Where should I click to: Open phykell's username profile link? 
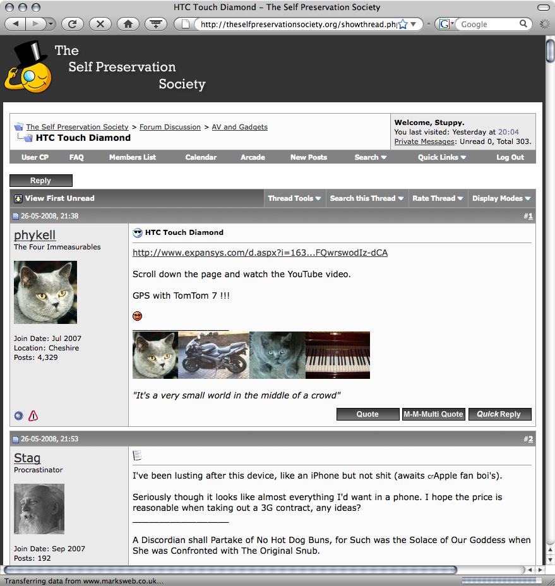(x=35, y=235)
